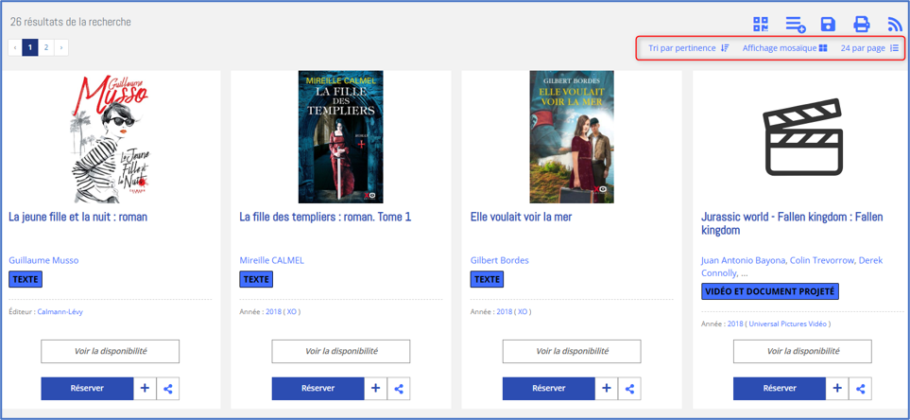Open title Jurassic world - Fallen kingdom
Viewport: 910px width, 420px height.
[792, 223]
